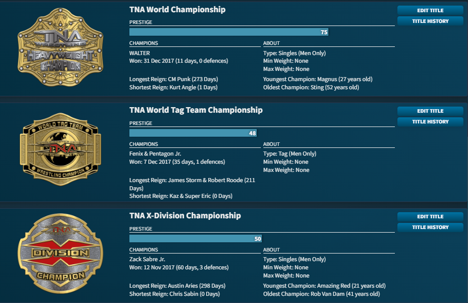This screenshot has height=303, width=468.
Task: Select the TNA X-Division Championship heading
Action: point(185,216)
